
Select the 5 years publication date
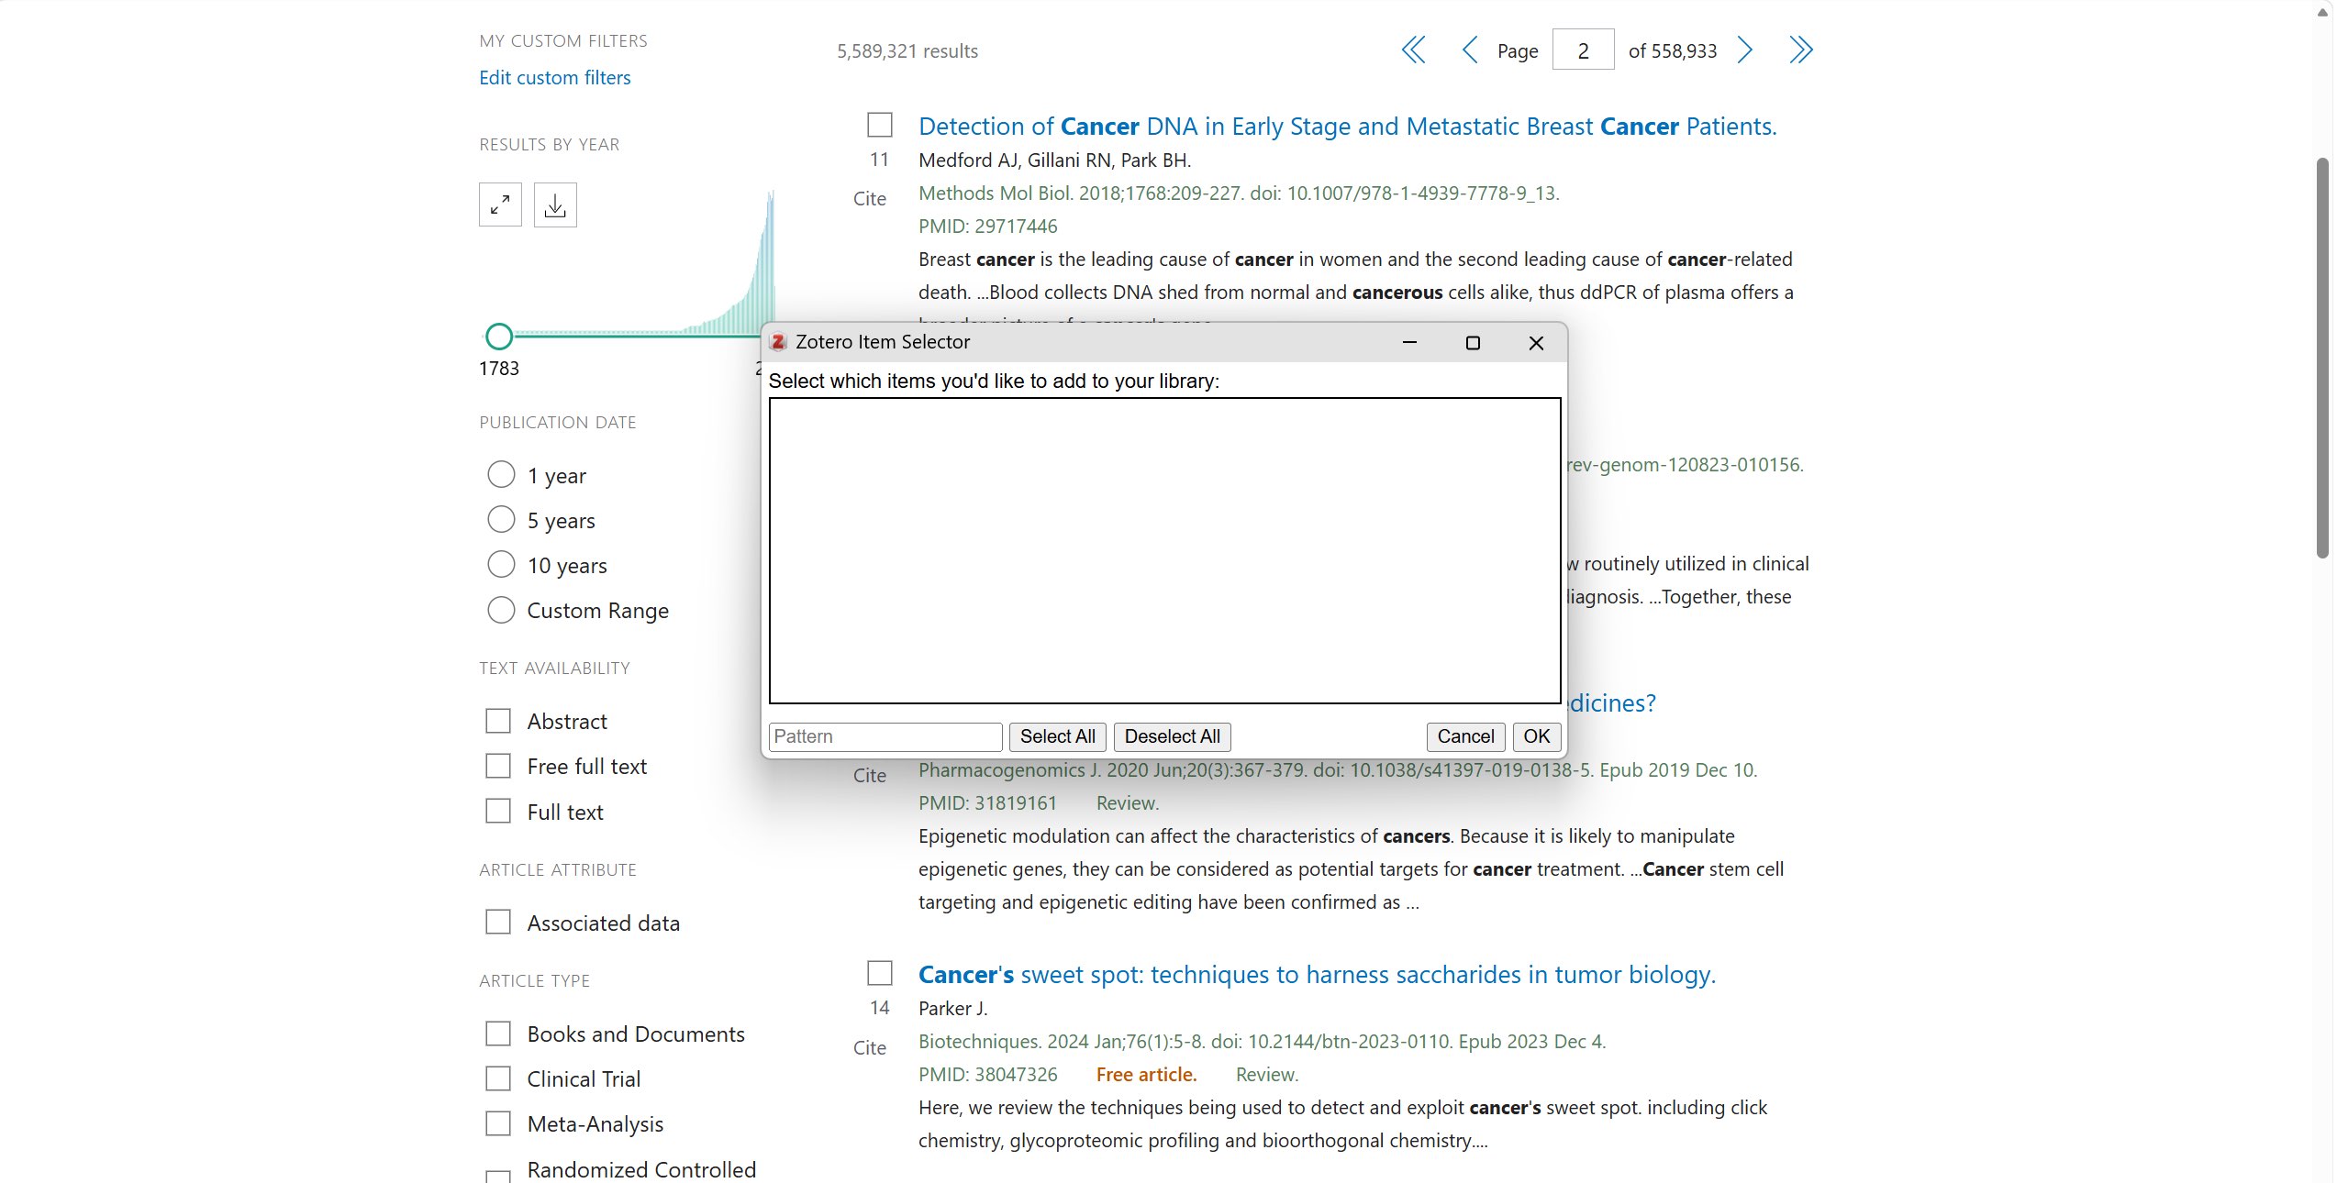point(501,520)
